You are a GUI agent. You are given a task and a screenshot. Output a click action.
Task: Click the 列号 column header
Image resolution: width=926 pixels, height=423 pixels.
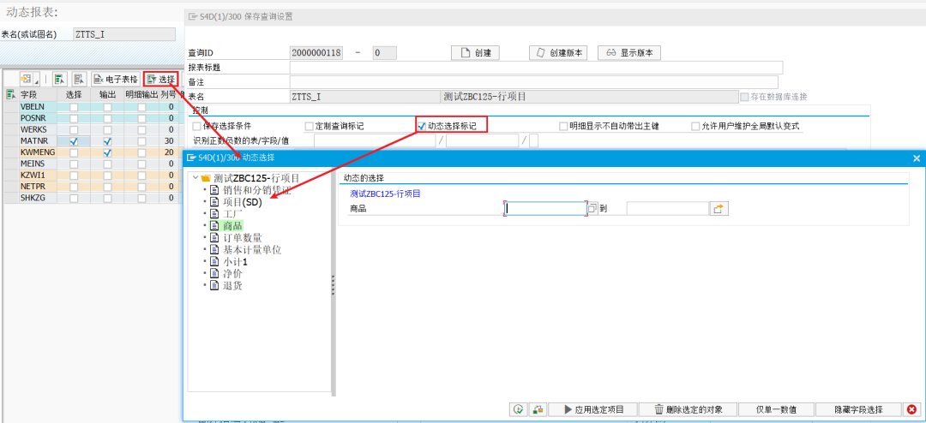click(169, 94)
